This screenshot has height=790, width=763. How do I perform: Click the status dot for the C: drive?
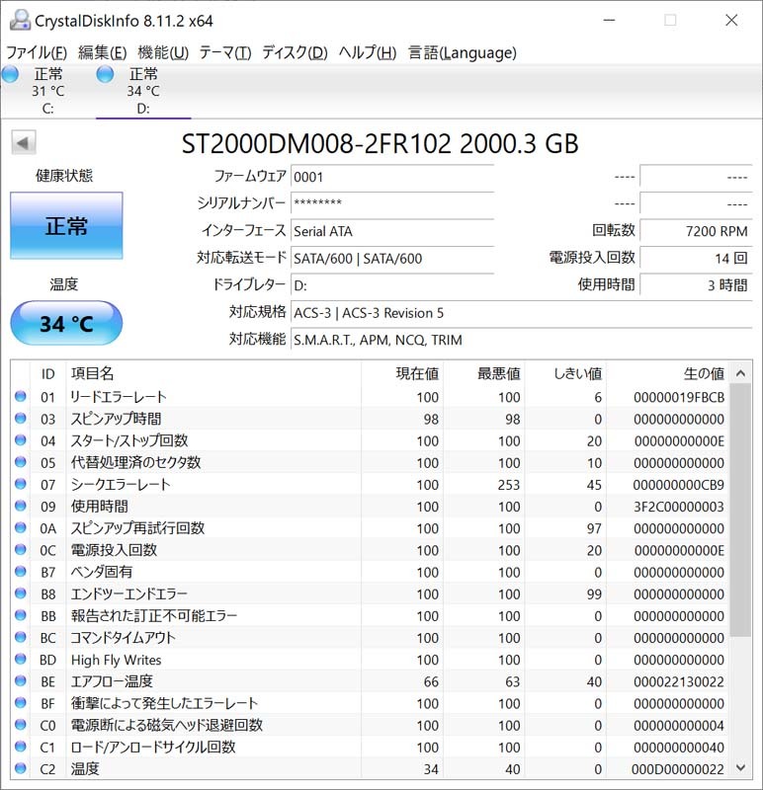[10, 75]
